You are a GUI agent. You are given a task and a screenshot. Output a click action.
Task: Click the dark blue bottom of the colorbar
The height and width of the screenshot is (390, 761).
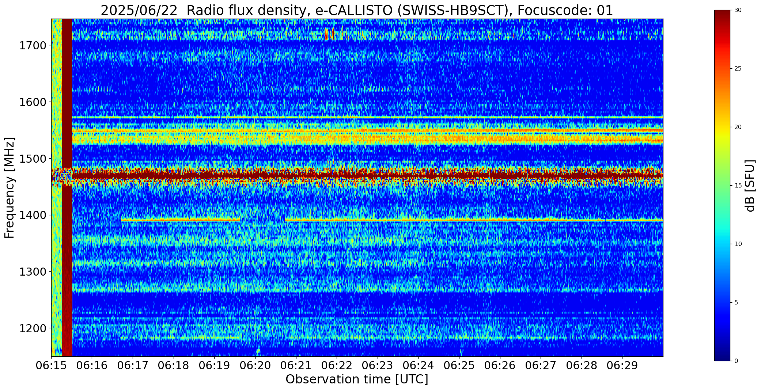(723, 355)
